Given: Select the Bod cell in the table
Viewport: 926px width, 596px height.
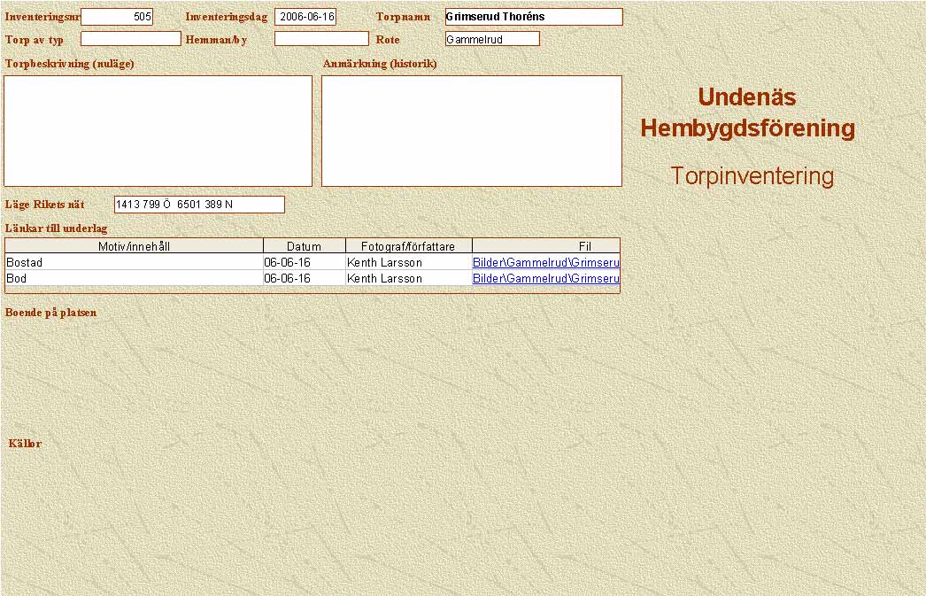Looking at the screenshot, I should pos(133,279).
